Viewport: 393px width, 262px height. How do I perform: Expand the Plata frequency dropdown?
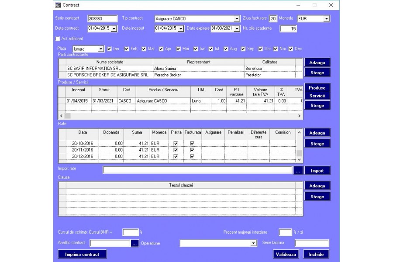(x=101, y=49)
